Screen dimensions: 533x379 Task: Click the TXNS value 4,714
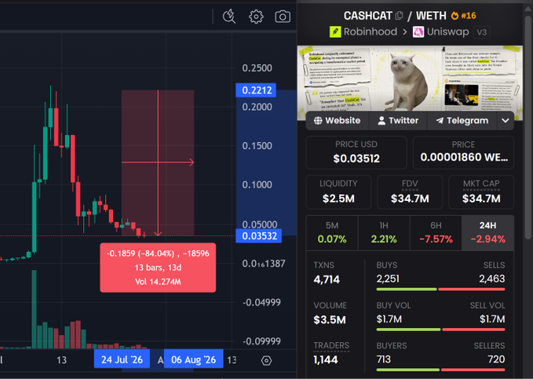(327, 279)
